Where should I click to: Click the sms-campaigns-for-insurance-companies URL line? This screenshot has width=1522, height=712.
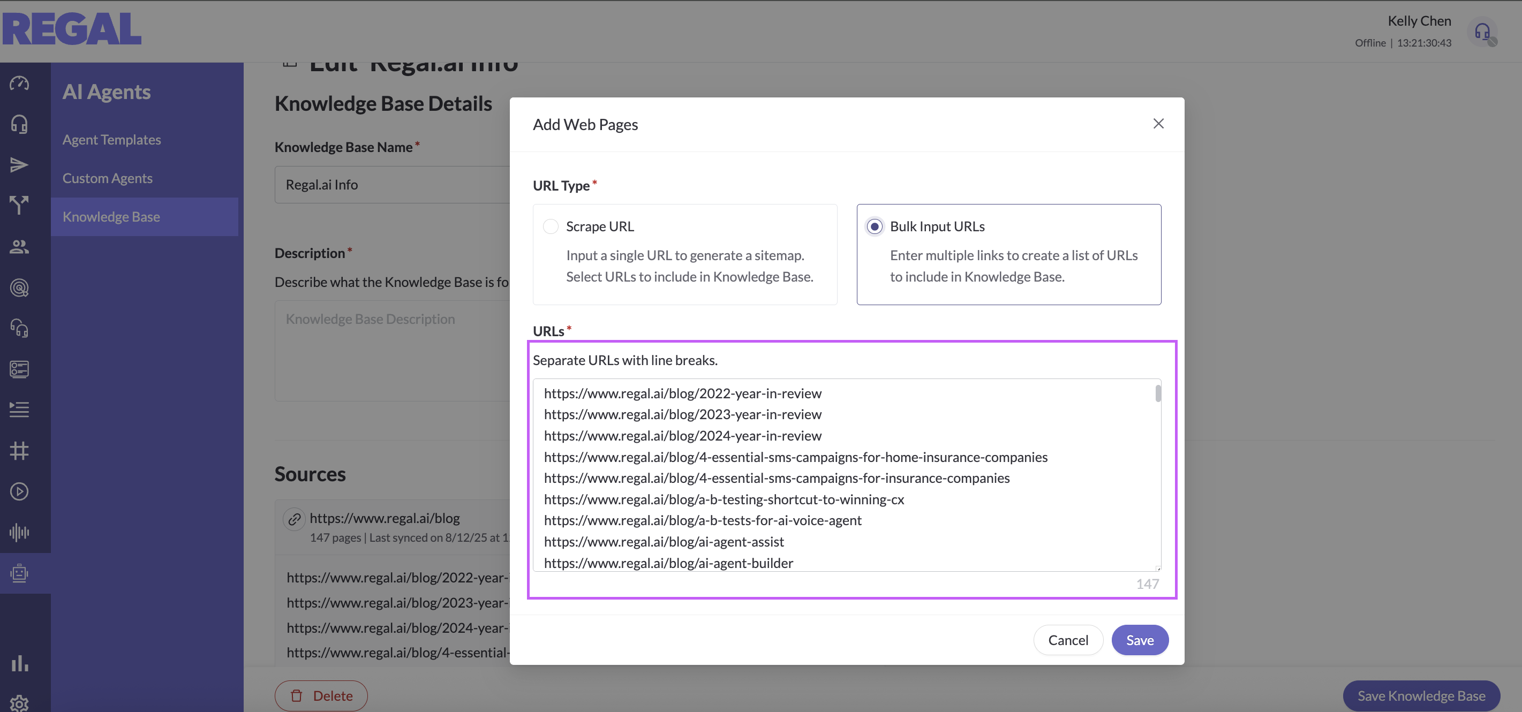tap(777, 478)
